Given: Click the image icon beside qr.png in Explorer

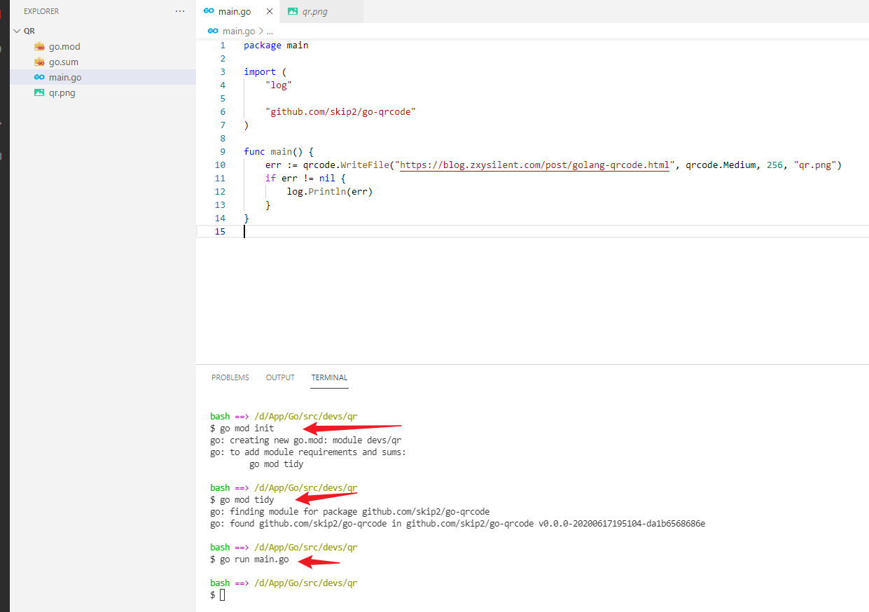Looking at the screenshot, I should [39, 93].
